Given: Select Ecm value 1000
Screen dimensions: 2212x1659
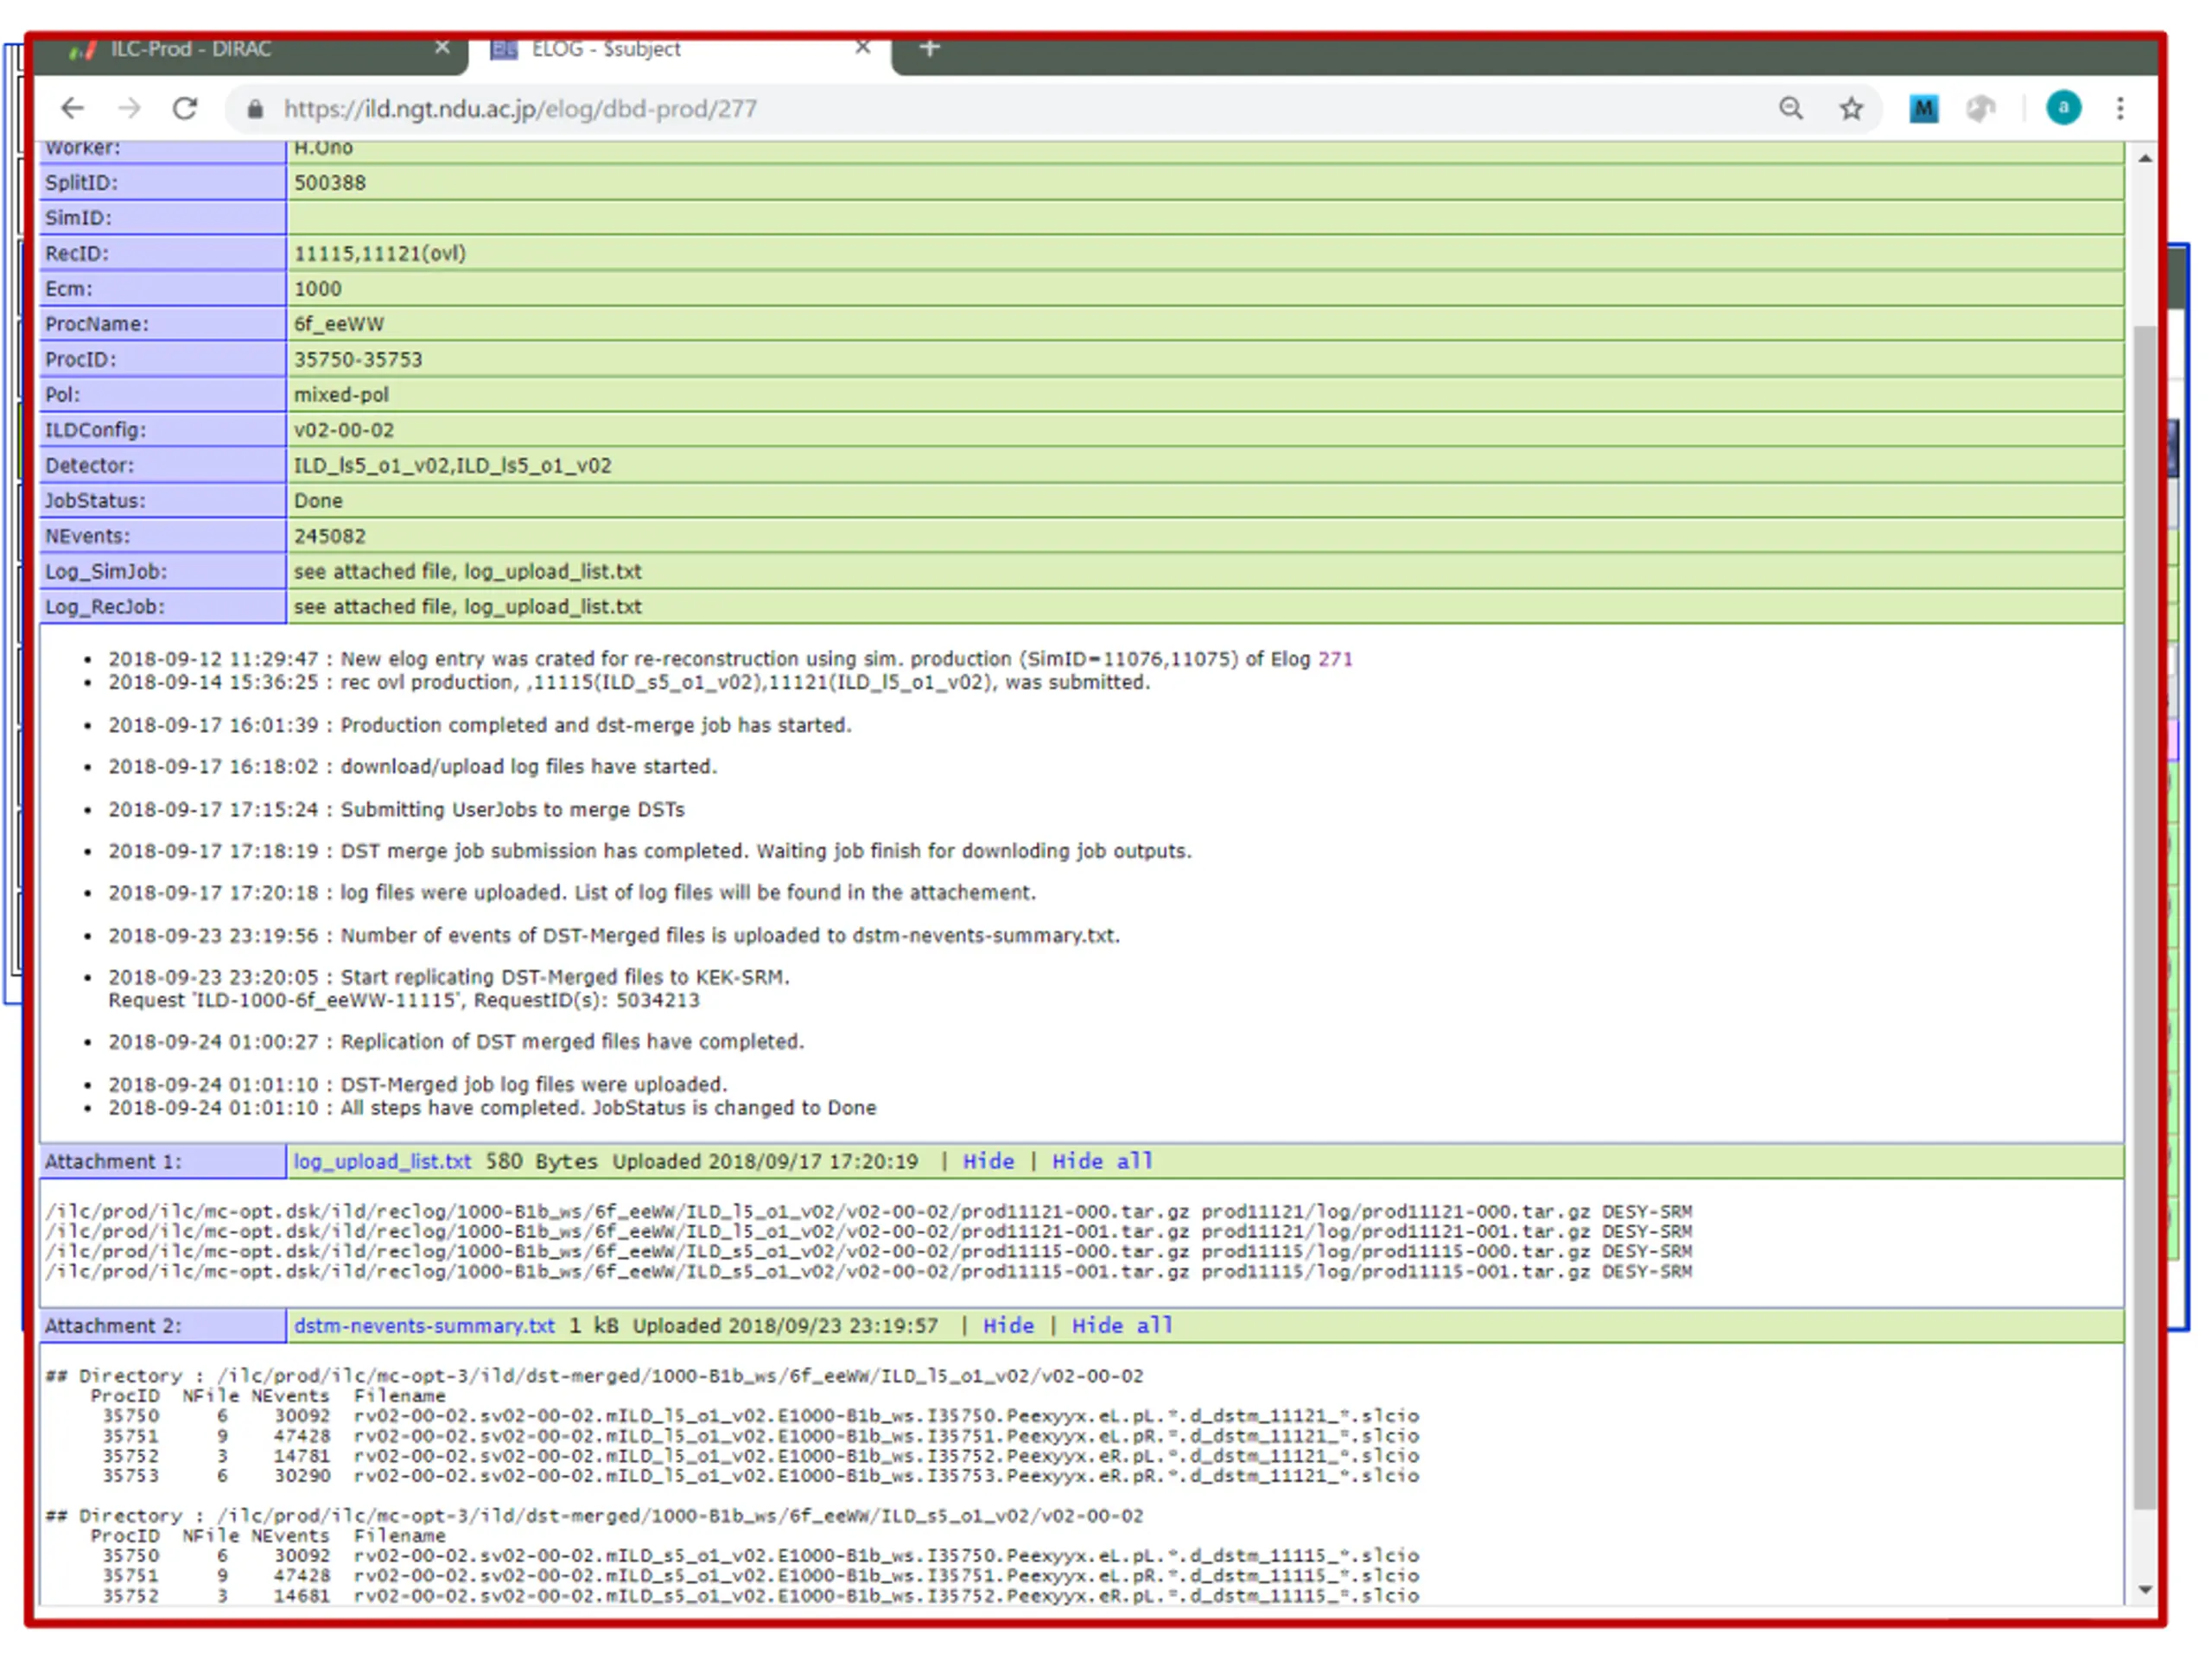Looking at the screenshot, I should (x=318, y=289).
